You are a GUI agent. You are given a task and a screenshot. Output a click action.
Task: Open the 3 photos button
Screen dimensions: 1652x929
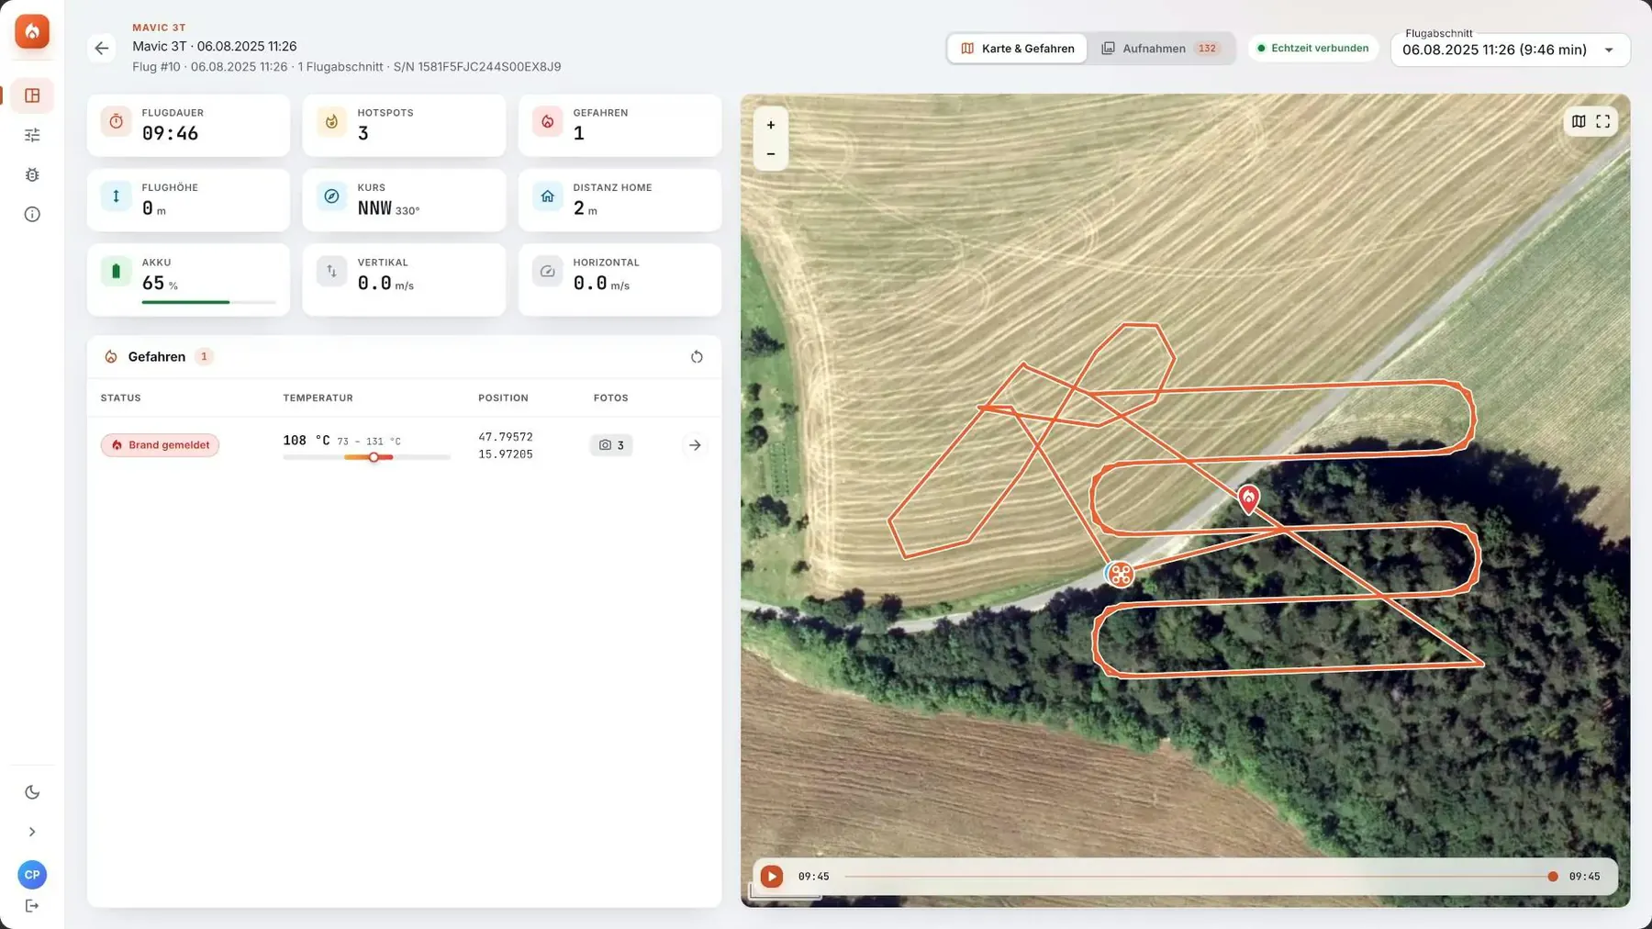611,445
